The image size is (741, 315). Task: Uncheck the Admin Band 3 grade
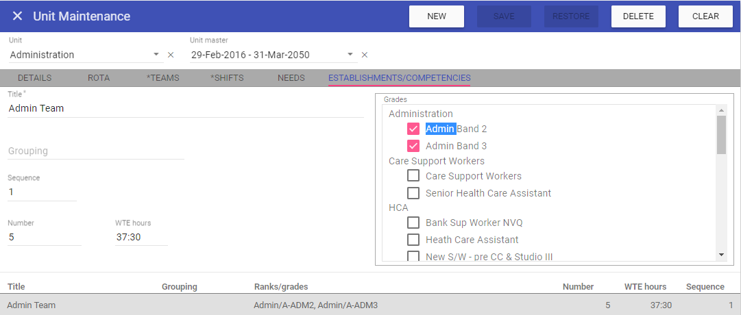[413, 146]
